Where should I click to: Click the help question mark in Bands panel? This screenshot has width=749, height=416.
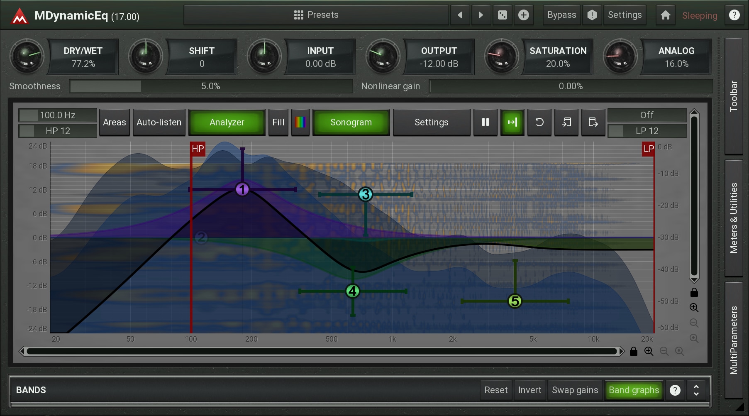pyautogui.click(x=675, y=390)
